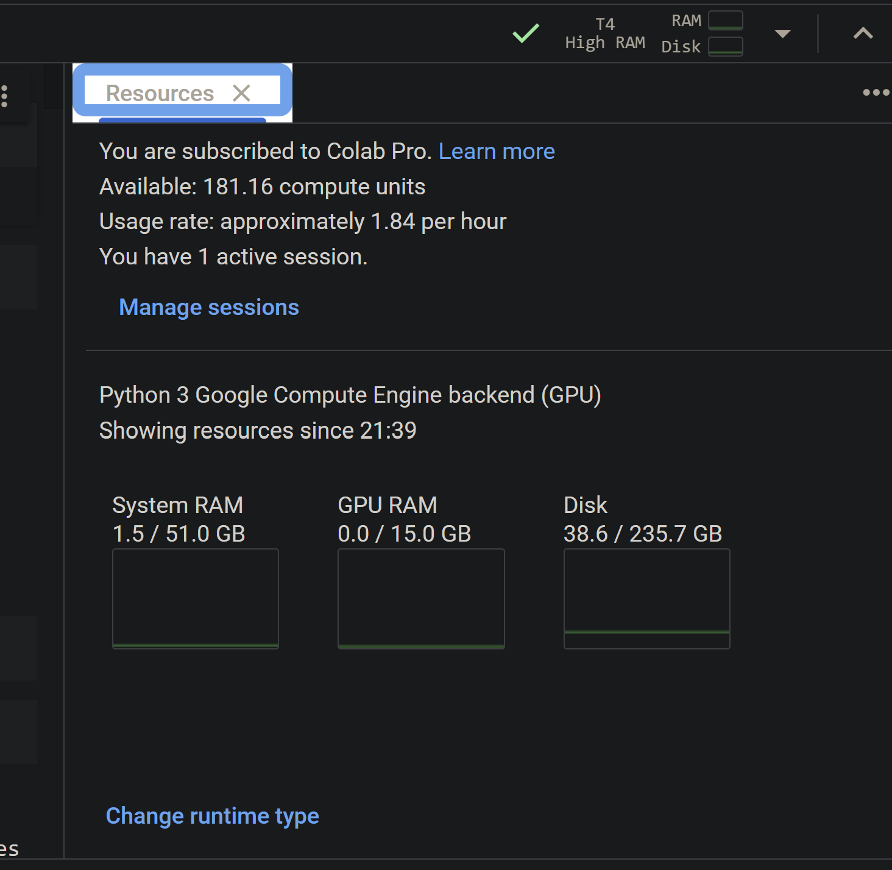Open the connection options dropdown arrow
Viewport: 892px width, 870px height.
point(782,35)
